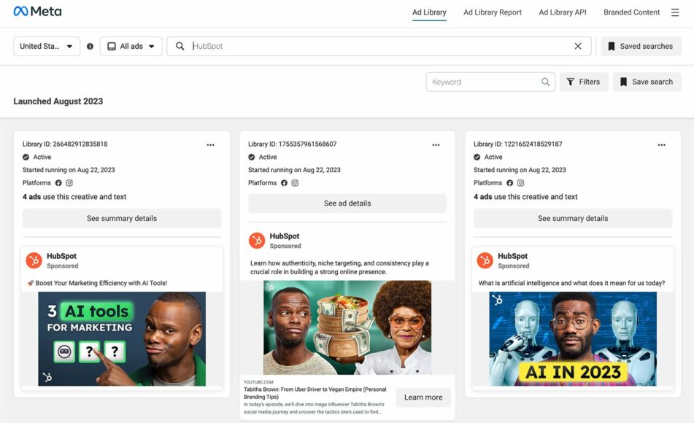Open the AI in 2023 ad thumbnail
This screenshot has width=694, height=423.
(x=573, y=338)
